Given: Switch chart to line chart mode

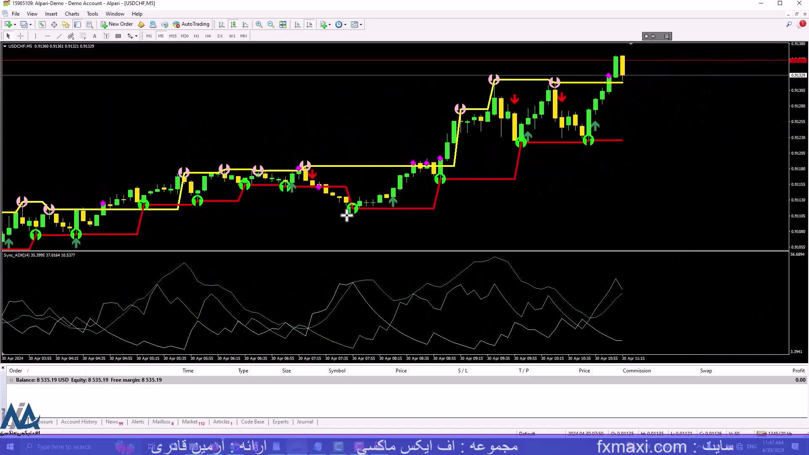Looking at the screenshot, I should click(245, 24).
